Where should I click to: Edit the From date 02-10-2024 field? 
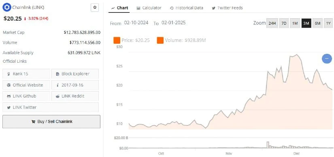[136, 23]
